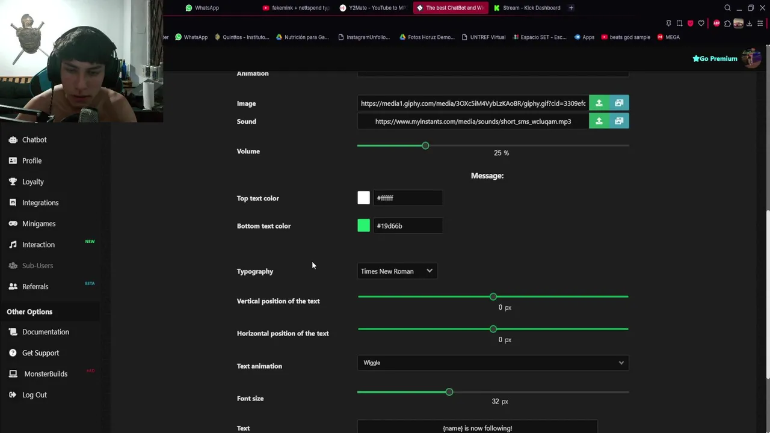
Task: Click the Bottom text color hex field #19d66b
Action: coord(408,226)
